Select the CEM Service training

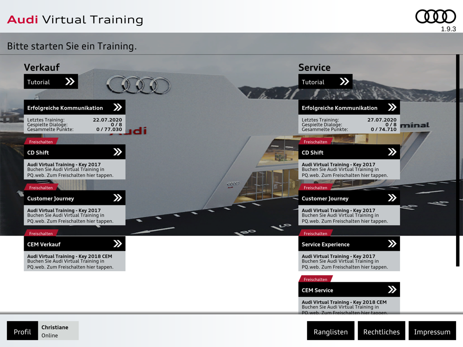click(x=349, y=290)
